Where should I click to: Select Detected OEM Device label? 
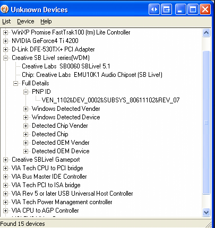(61, 151)
